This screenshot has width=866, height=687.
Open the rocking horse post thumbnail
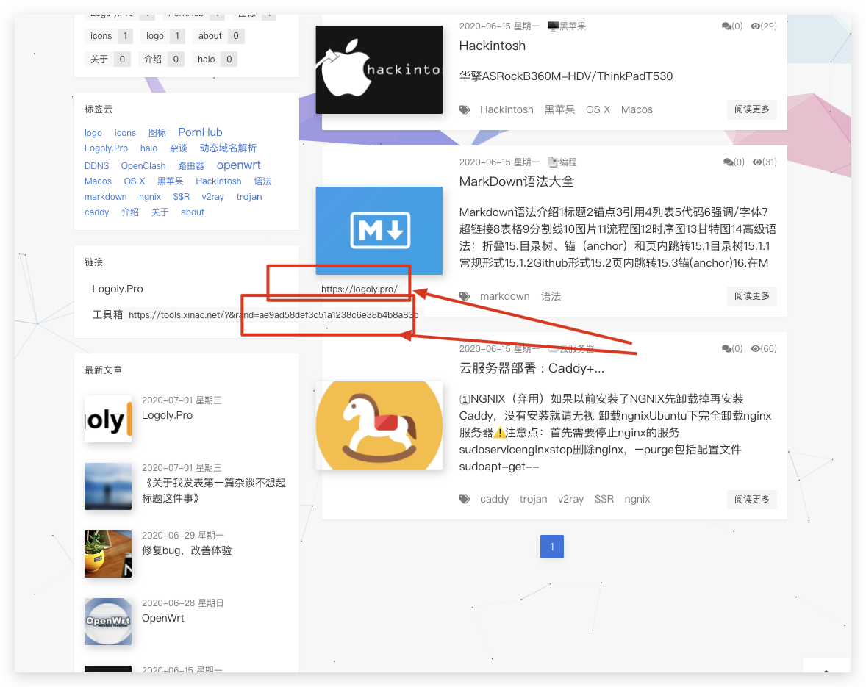point(379,425)
